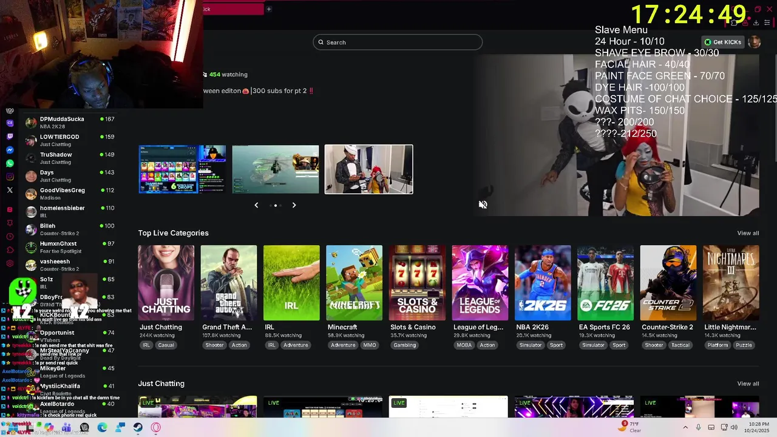Image resolution: width=777 pixels, height=437 pixels.
Task: Open the League of Legends category card
Action: pos(480,282)
